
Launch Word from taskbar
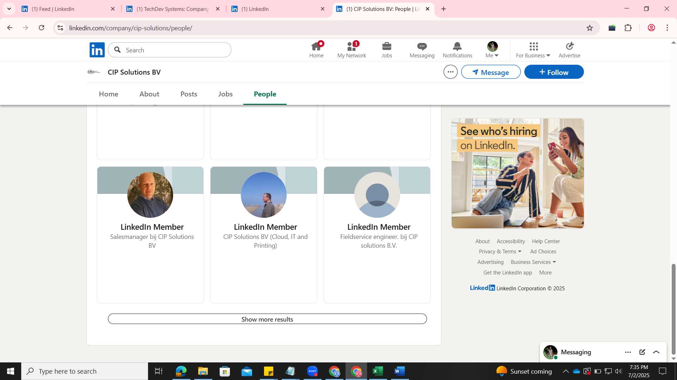pyautogui.click(x=400, y=371)
